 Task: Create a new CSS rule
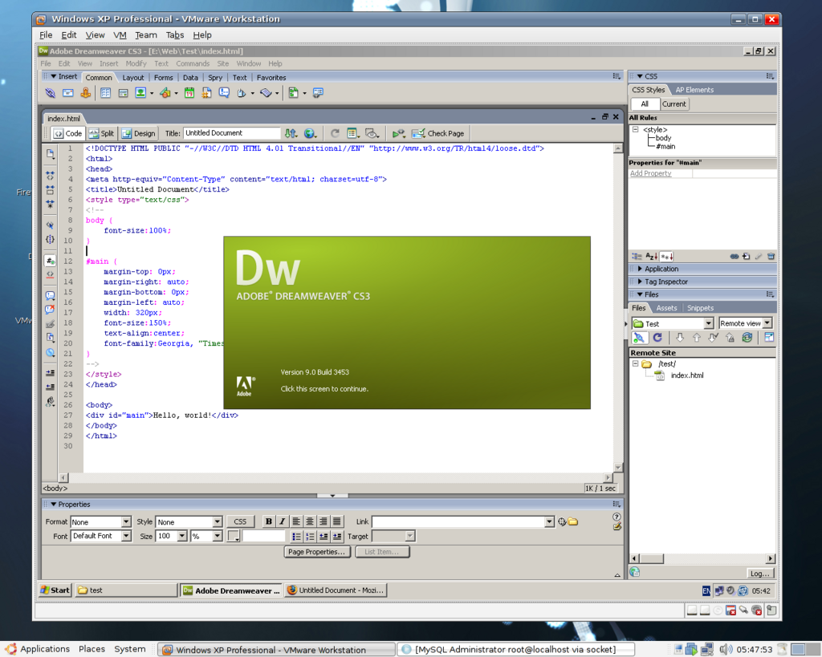(746, 256)
